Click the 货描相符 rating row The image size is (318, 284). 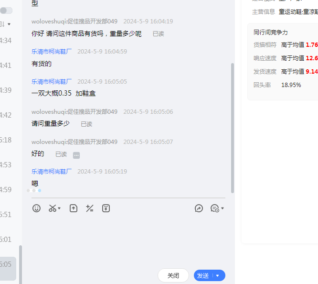click(x=286, y=44)
